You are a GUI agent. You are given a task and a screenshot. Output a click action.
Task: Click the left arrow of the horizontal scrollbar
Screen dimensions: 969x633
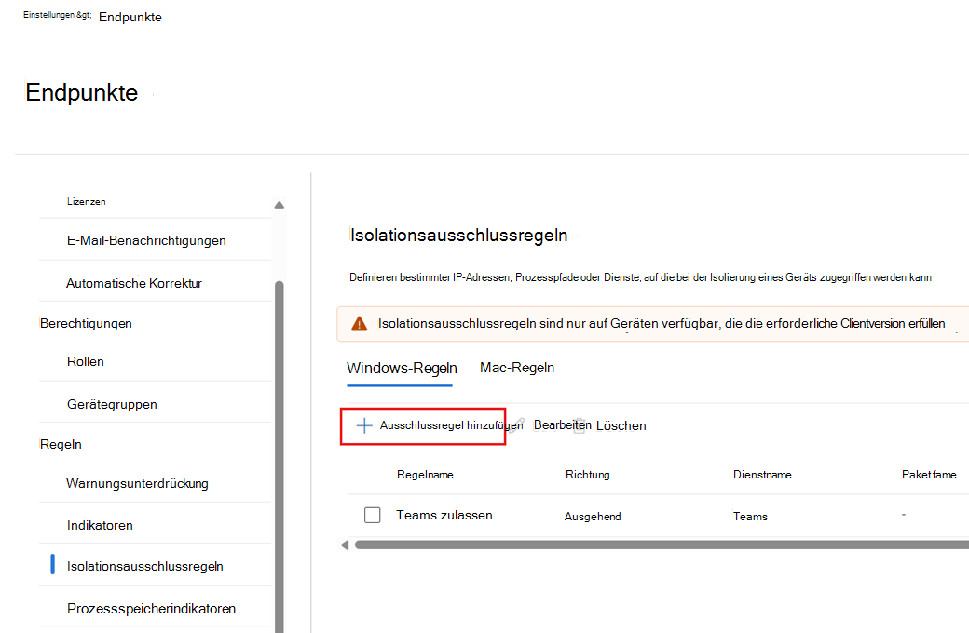tap(345, 545)
